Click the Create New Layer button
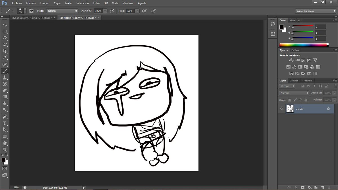Screen dimensions: 338x190 (323, 187)
